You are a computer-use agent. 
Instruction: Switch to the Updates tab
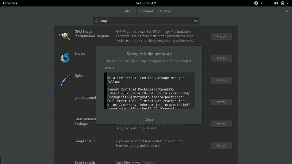[x=165, y=11]
